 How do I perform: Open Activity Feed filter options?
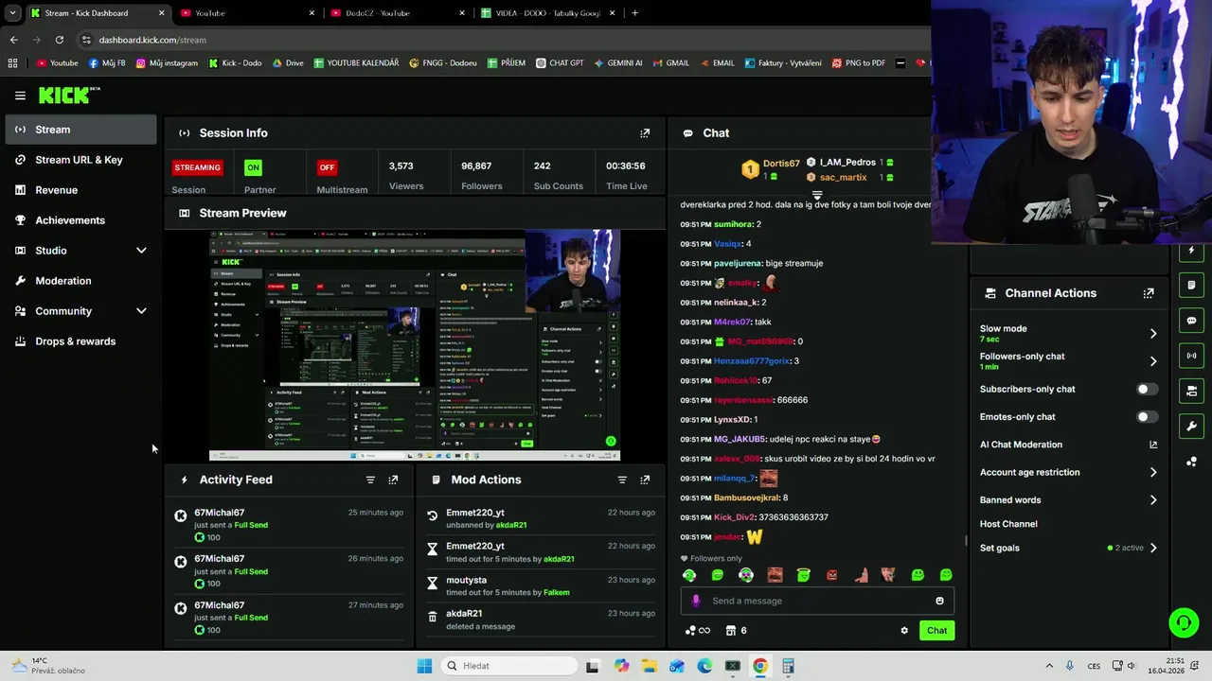370,480
